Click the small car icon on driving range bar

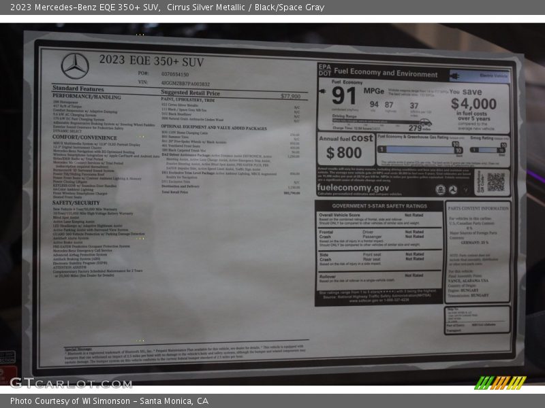pyautogui.click(x=425, y=122)
